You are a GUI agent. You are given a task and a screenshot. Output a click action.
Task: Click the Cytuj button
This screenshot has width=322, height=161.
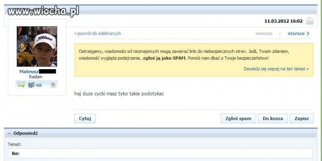[85, 118]
